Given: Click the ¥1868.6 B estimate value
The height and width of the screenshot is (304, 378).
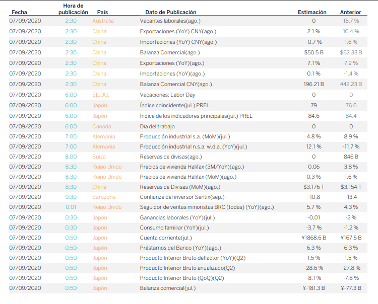Looking at the screenshot, I should pyautogui.click(x=313, y=238).
